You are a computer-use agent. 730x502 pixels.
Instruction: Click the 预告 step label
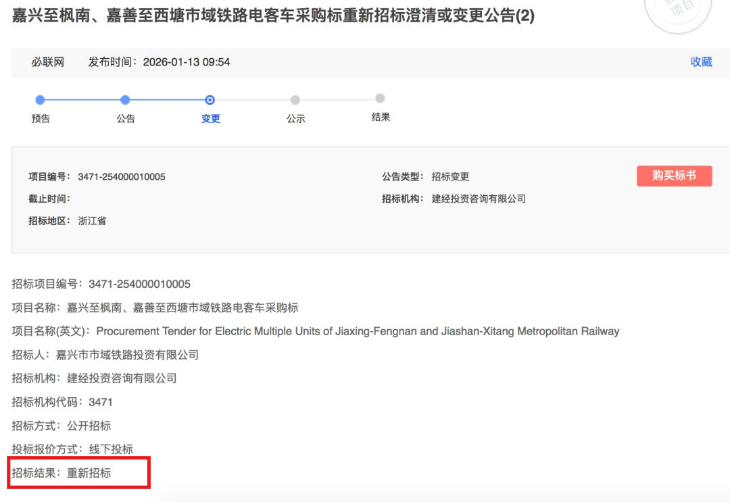(x=41, y=119)
